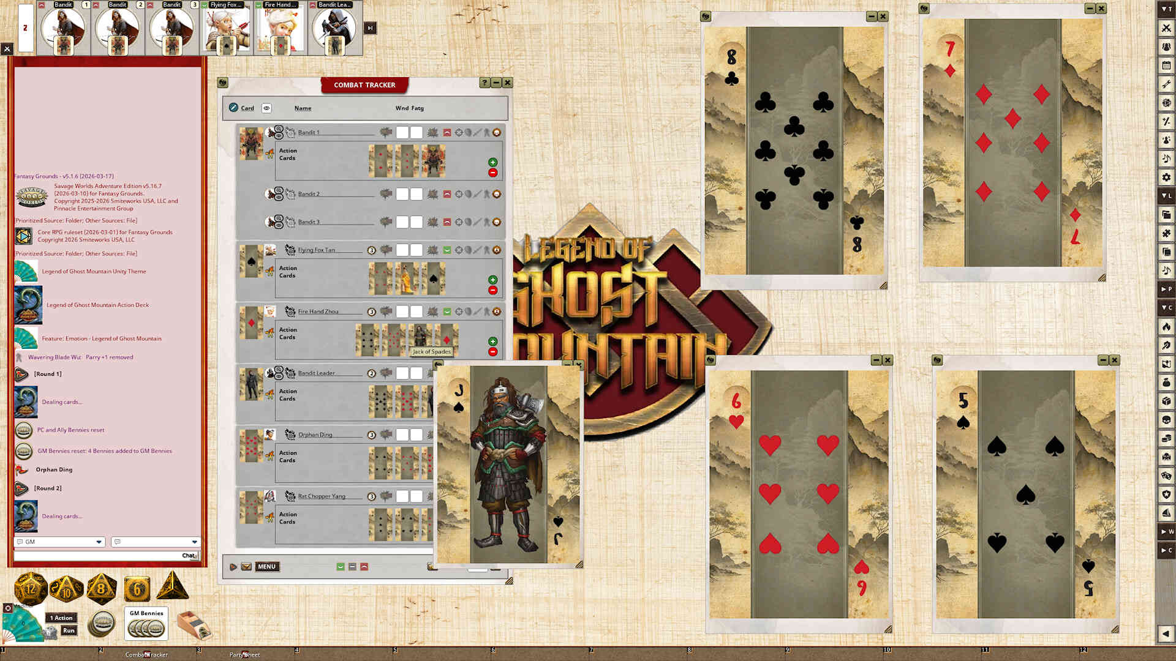Click the next actor arrow in tracker
This screenshot has width=1176, height=661.
233,567
